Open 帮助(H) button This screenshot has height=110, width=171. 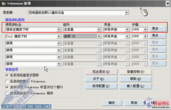tap(136, 79)
